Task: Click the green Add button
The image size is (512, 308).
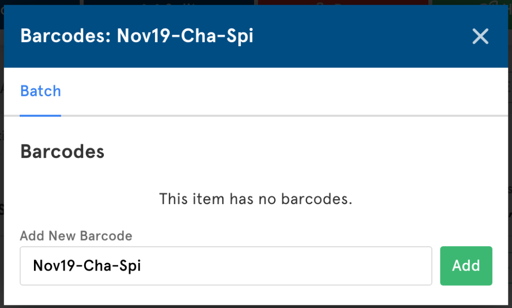Action: [x=466, y=265]
